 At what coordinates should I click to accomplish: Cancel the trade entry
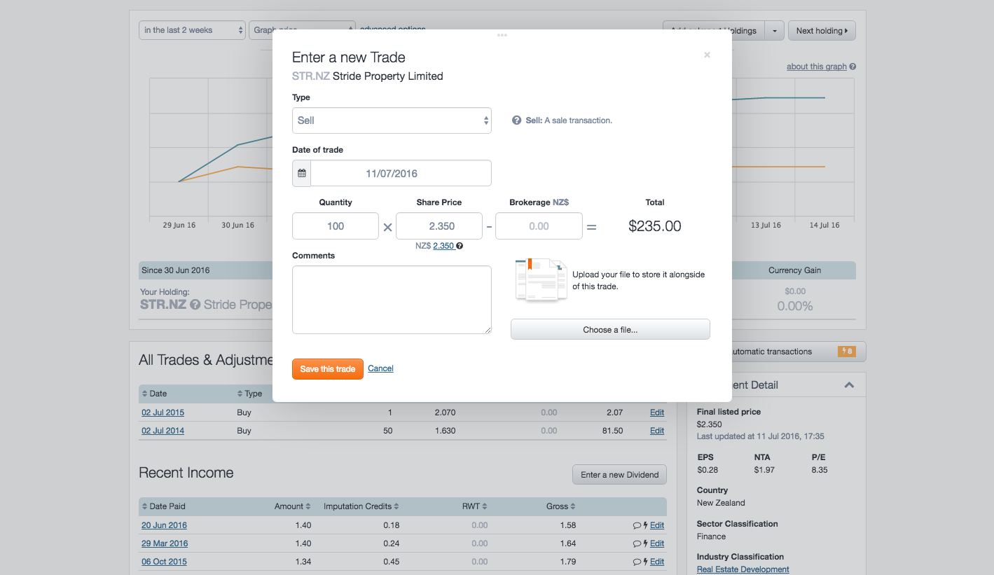click(380, 368)
